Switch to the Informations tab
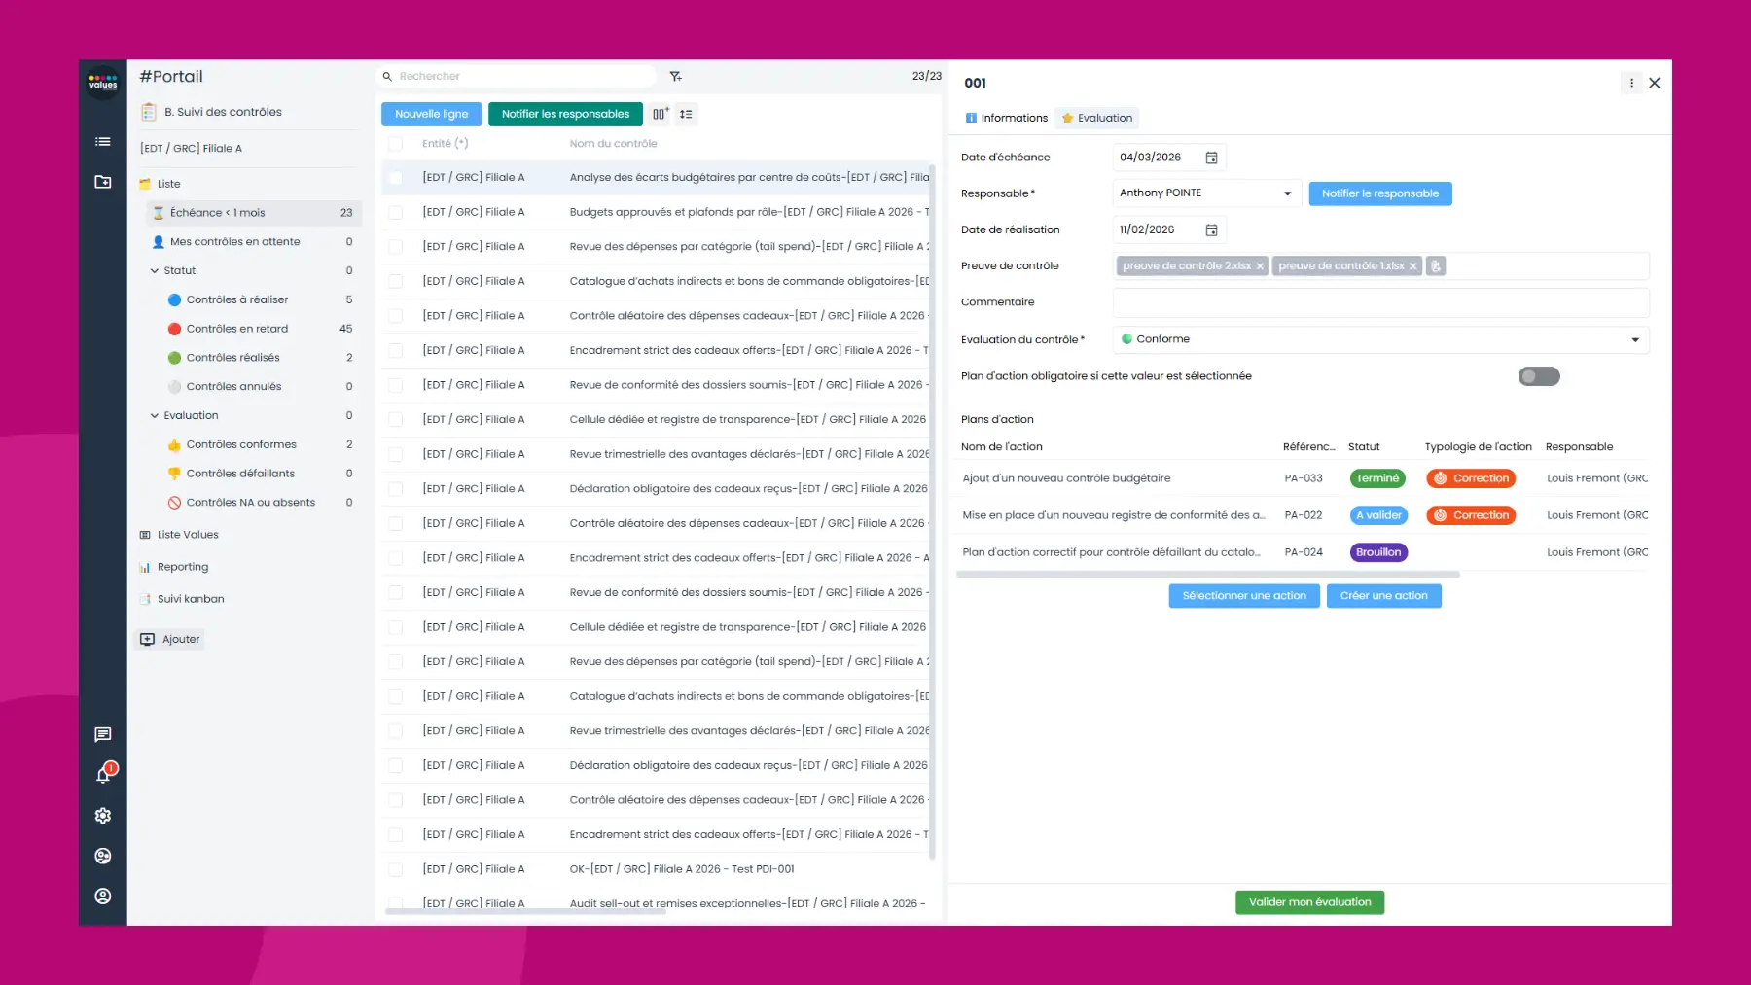1751x985 pixels. point(1006,118)
